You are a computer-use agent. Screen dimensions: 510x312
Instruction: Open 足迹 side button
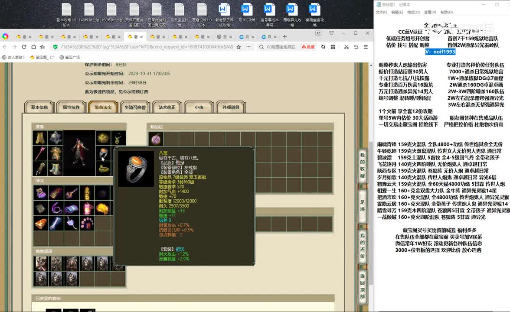click(363, 205)
